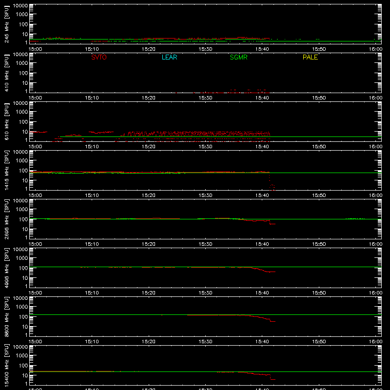This screenshot has height=390, width=390.
Task: Select the 610 MHz [SFU] axis title
Action: pyautogui.click(x=7, y=121)
